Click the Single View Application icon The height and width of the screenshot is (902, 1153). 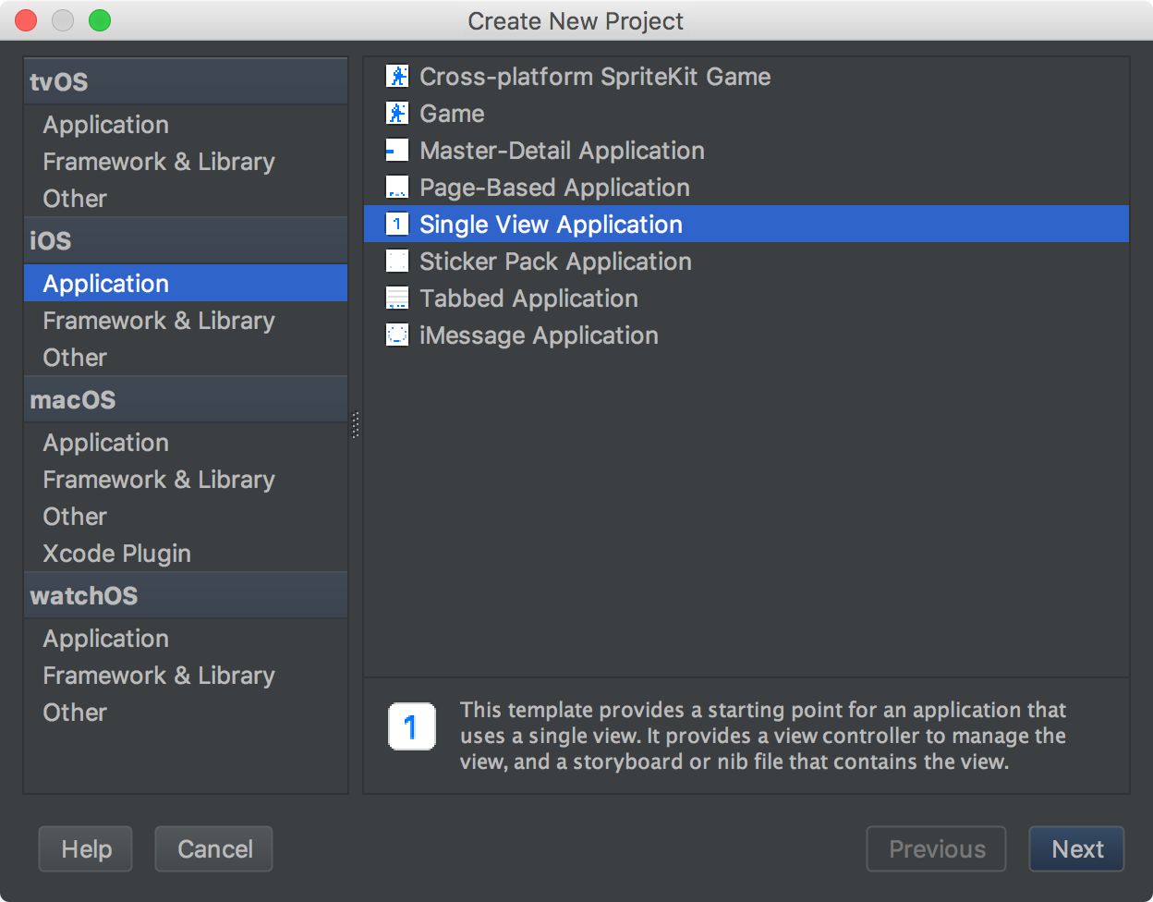click(397, 225)
